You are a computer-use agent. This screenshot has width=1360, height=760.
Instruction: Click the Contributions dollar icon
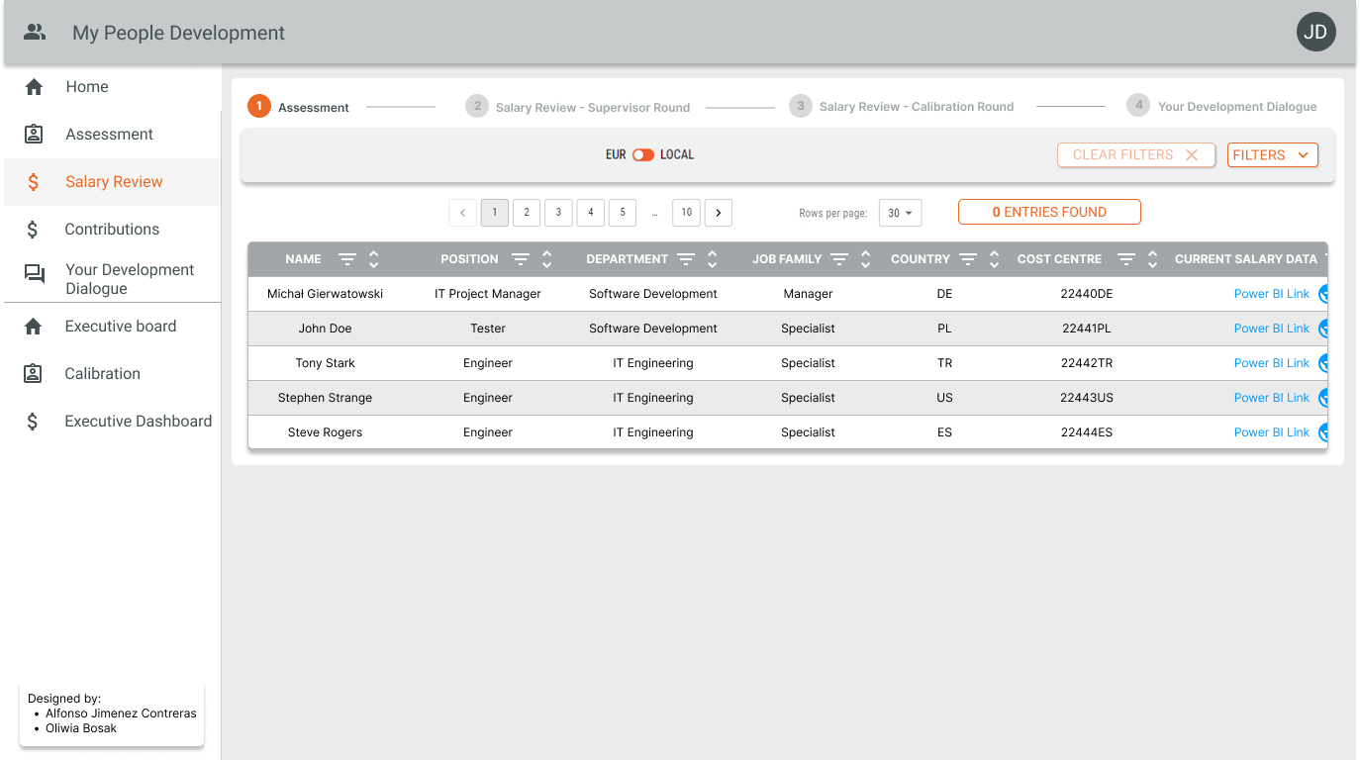33,230
